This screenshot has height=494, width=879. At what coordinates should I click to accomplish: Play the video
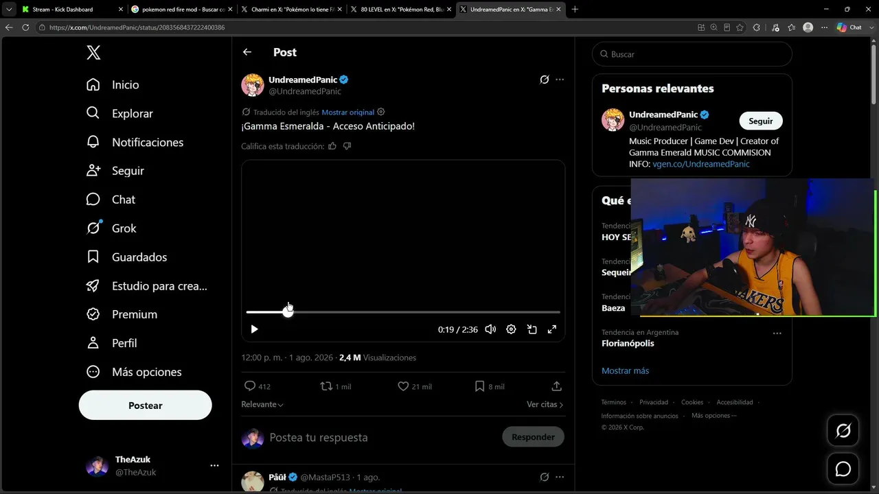(254, 329)
